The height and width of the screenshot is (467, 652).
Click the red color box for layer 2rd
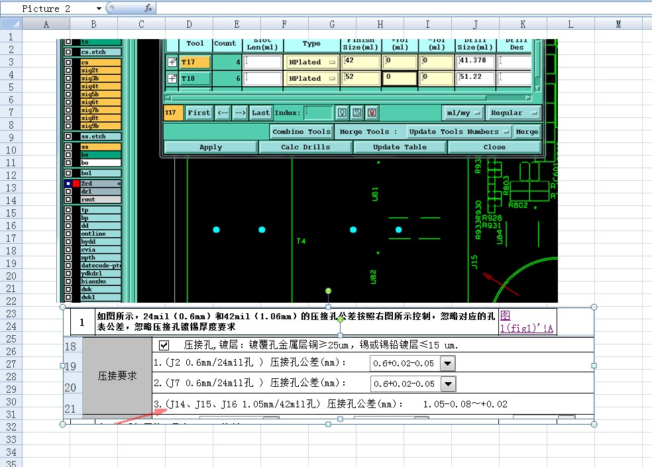click(x=76, y=183)
